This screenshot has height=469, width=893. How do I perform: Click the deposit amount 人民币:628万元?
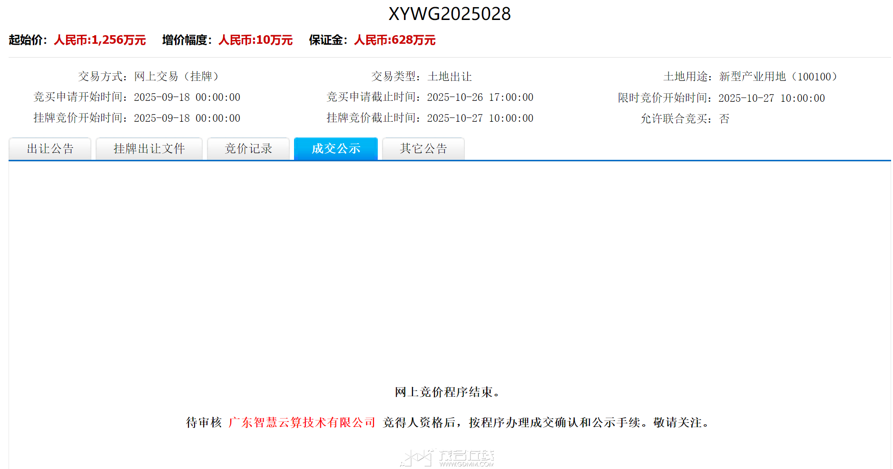[395, 40]
